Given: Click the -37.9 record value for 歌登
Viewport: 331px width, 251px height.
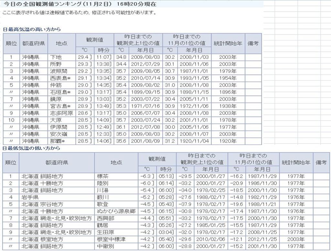Looking at the screenshot, I should coord(185,204).
